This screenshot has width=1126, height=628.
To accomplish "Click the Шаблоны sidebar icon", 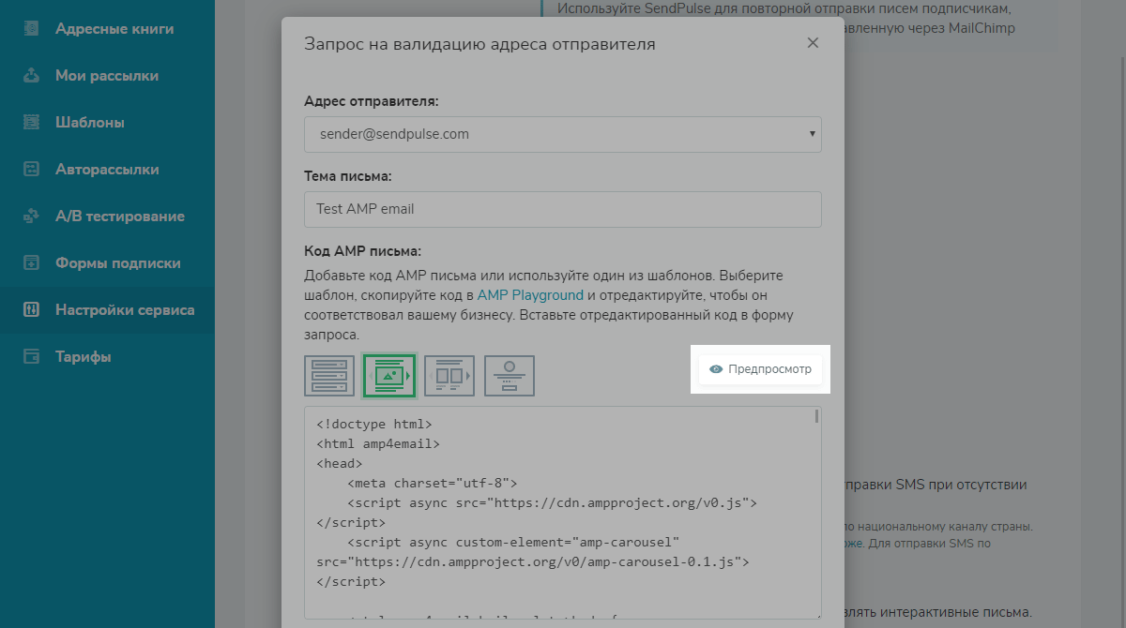I will coord(32,123).
